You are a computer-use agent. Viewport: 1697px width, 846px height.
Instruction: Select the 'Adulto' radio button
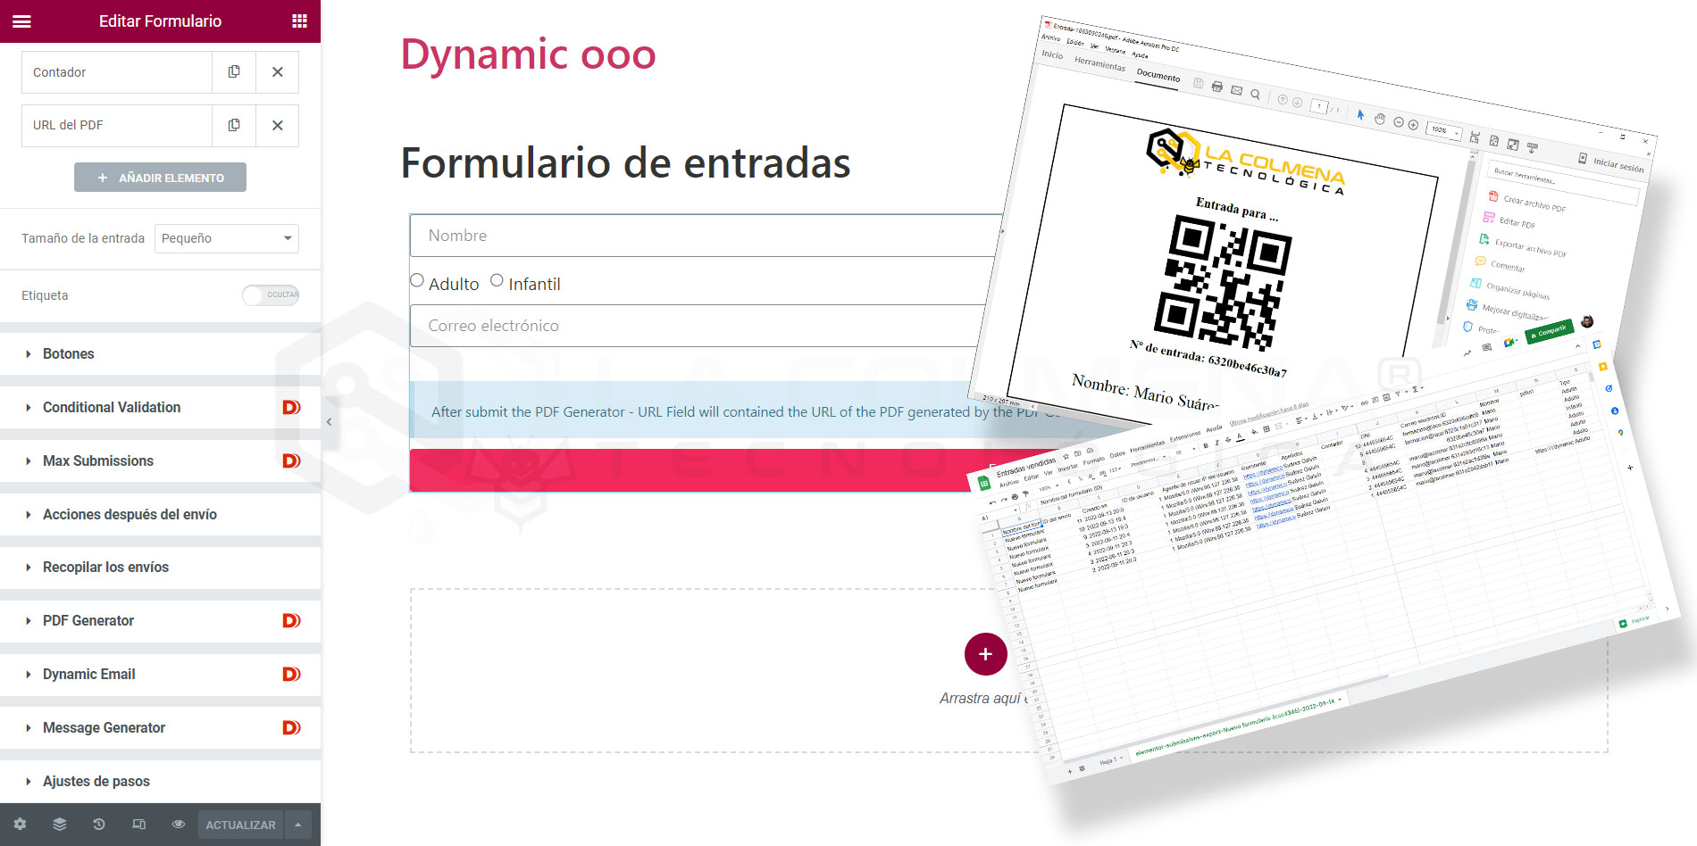point(416,279)
